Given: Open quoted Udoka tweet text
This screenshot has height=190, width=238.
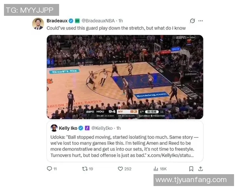Looking at the screenshot, I should (x=125, y=146).
